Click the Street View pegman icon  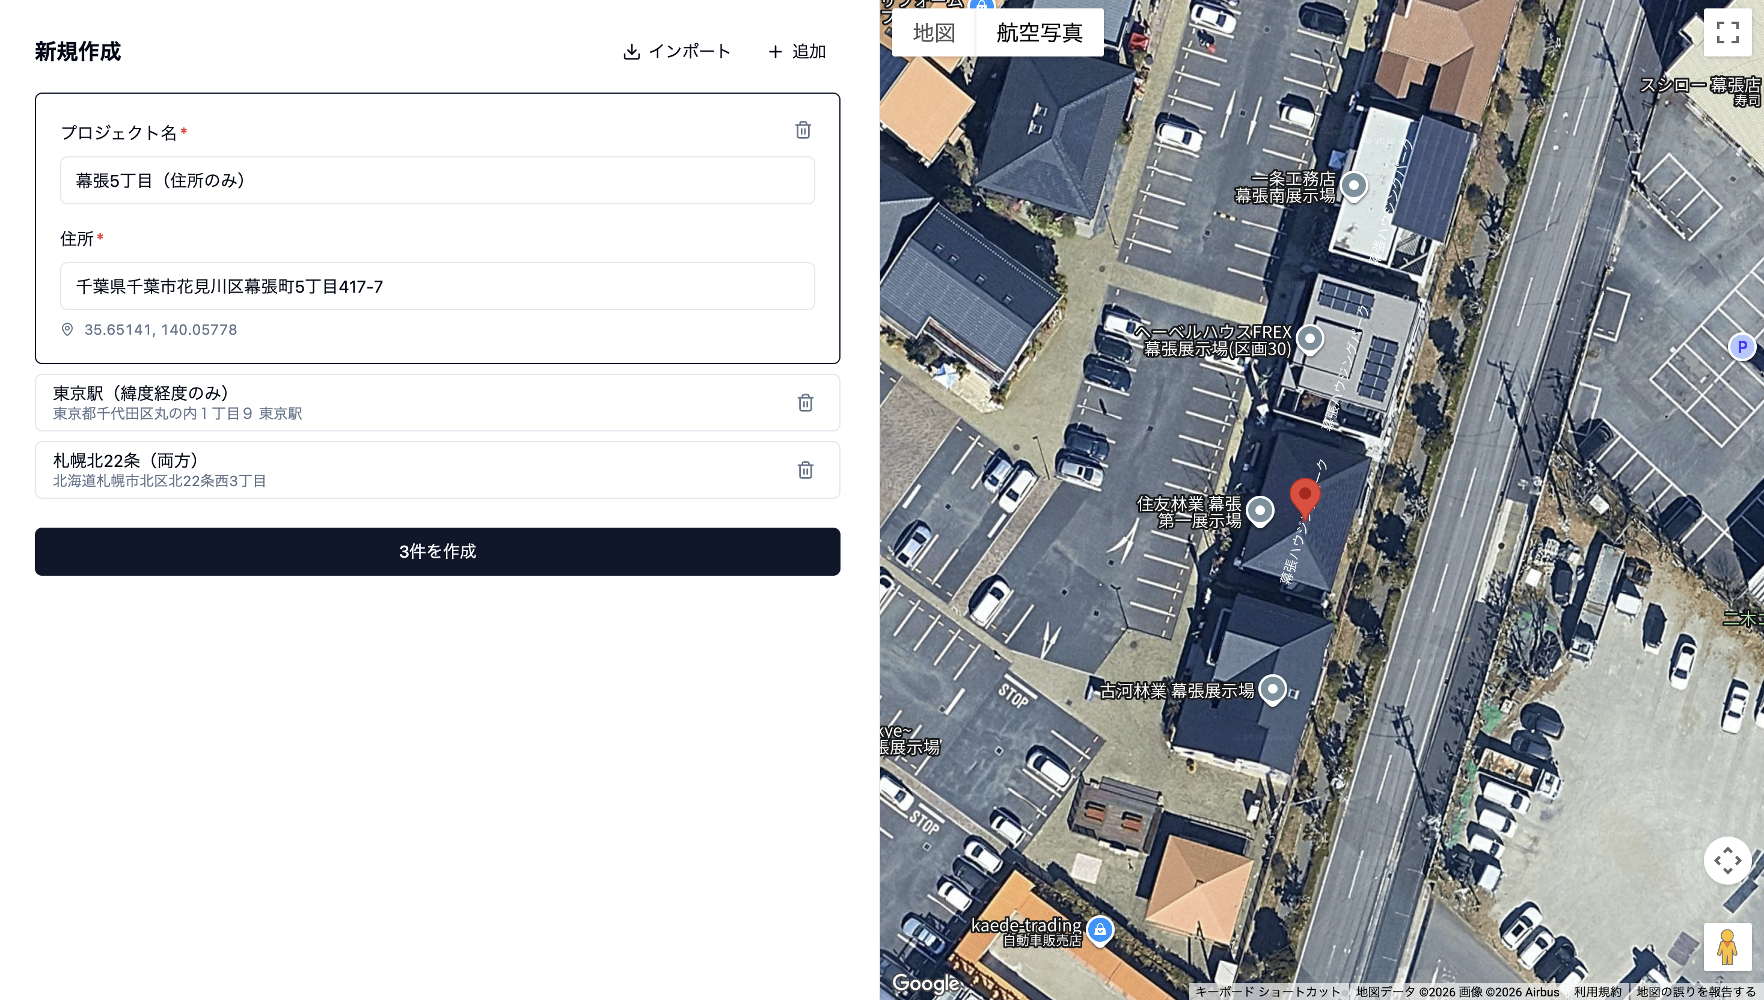(1727, 947)
